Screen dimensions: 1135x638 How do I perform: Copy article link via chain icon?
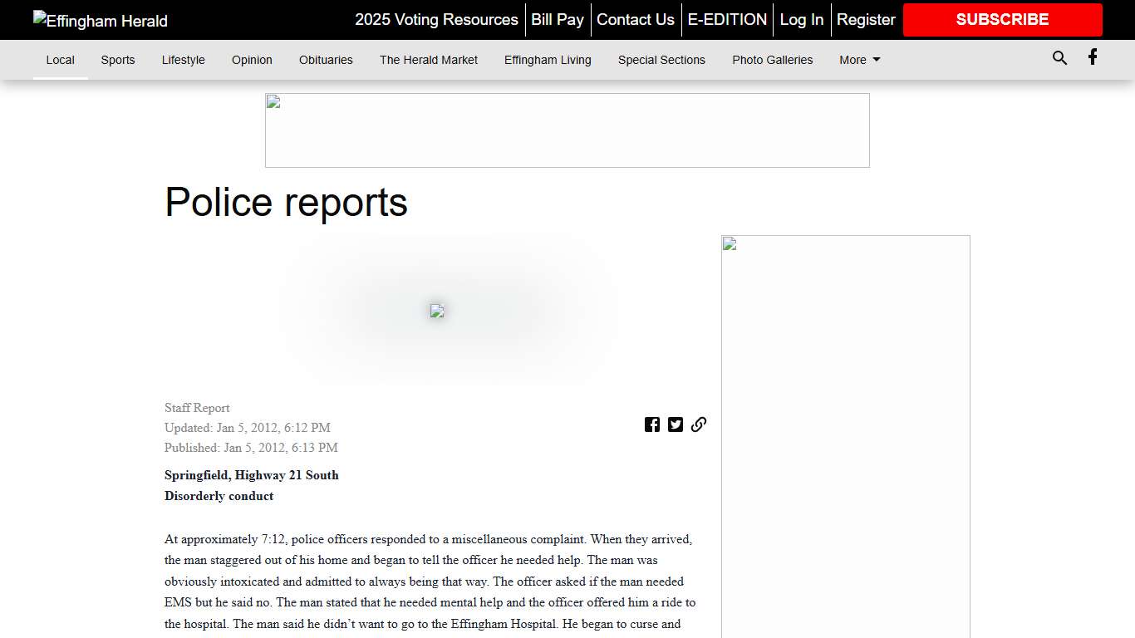(x=699, y=425)
